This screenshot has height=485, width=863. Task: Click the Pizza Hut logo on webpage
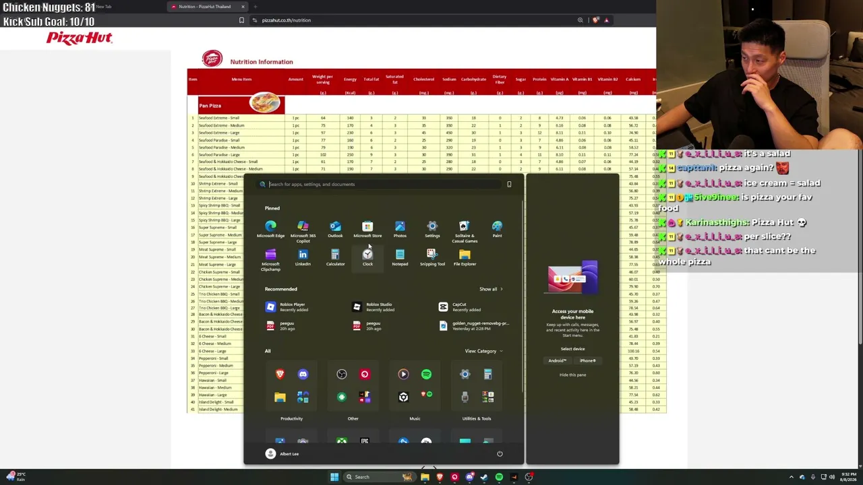(79, 38)
